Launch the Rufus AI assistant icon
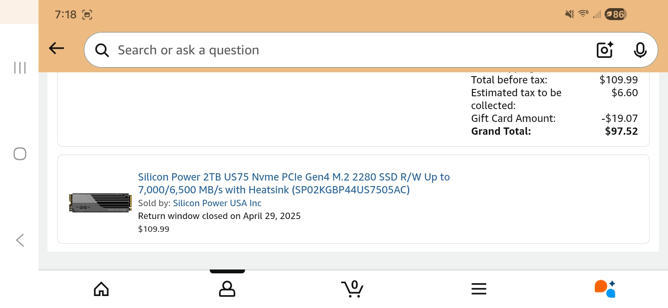This screenshot has height=308, width=668. click(605, 289)
